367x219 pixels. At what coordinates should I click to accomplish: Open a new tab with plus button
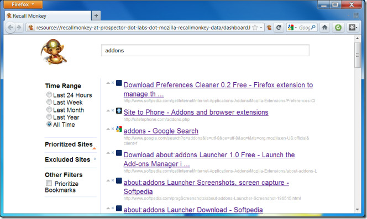tap(96, 16)
